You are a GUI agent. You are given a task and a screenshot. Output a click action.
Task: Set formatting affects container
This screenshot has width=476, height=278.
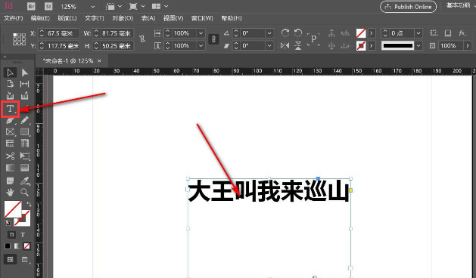tap(11, 235)
